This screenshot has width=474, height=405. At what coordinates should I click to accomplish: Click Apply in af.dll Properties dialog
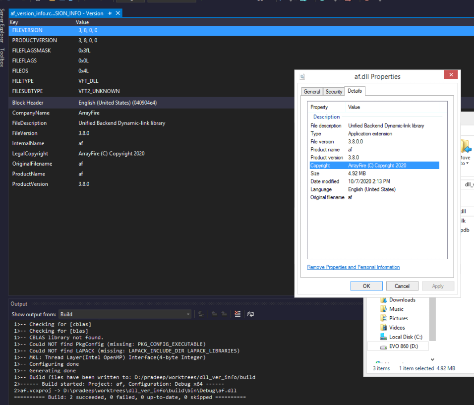(x=438, y=286)
